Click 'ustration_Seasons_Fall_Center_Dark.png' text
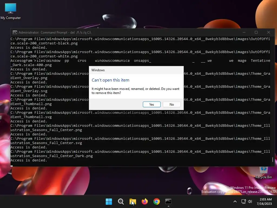The width and height of the screenshot is (277, 208). click(x=52, y=156)
